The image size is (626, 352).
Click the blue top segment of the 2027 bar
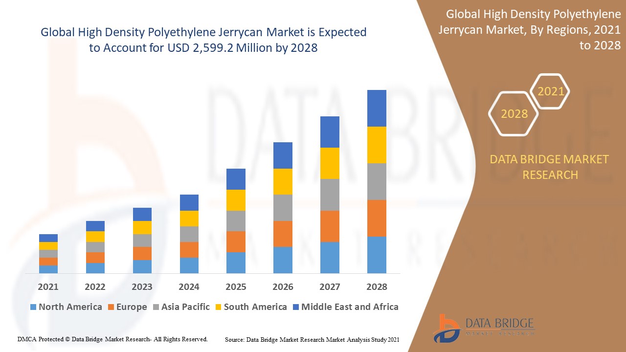pos(330,131)
